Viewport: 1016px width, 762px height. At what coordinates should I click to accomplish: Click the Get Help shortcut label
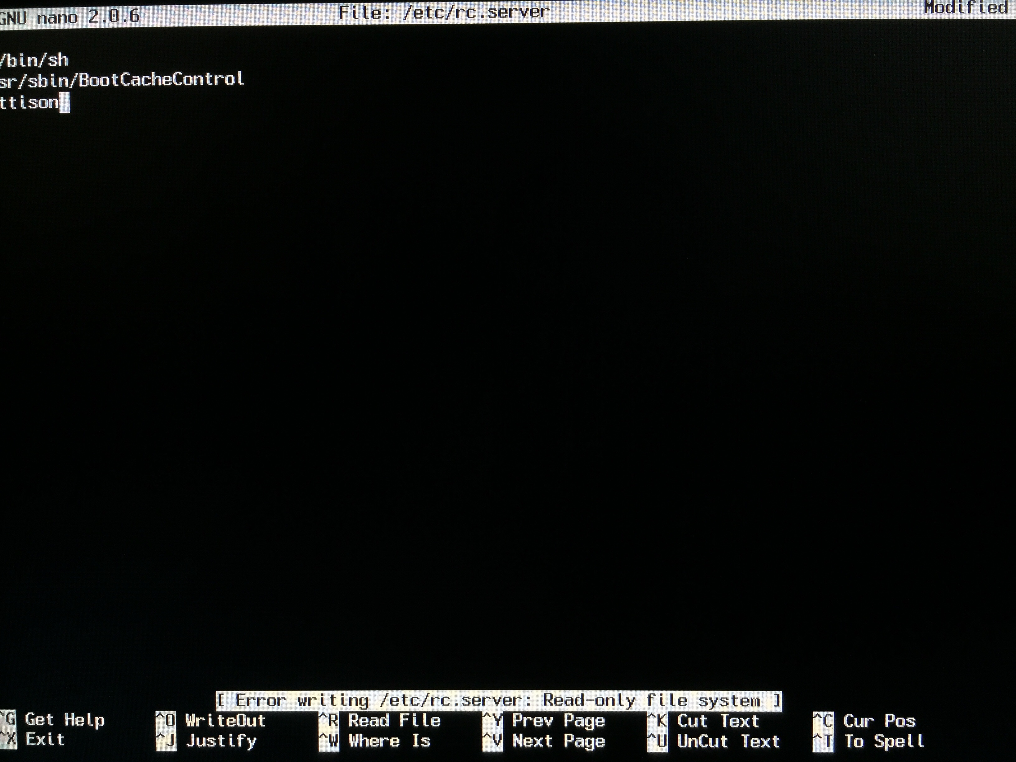click(x=64, y=720)
